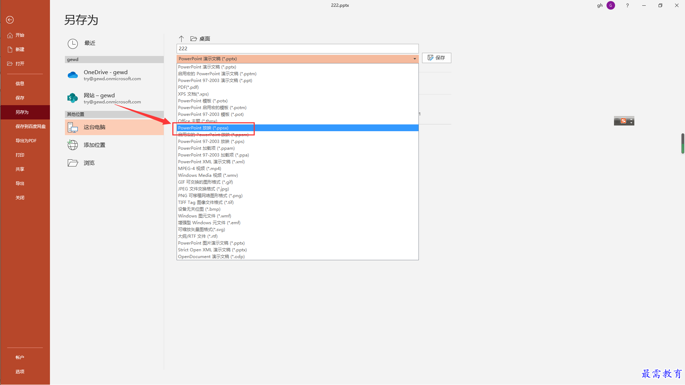
Task: Select OpenDocument 演示文稿 (*.odp)
Action: pos(298,257)
